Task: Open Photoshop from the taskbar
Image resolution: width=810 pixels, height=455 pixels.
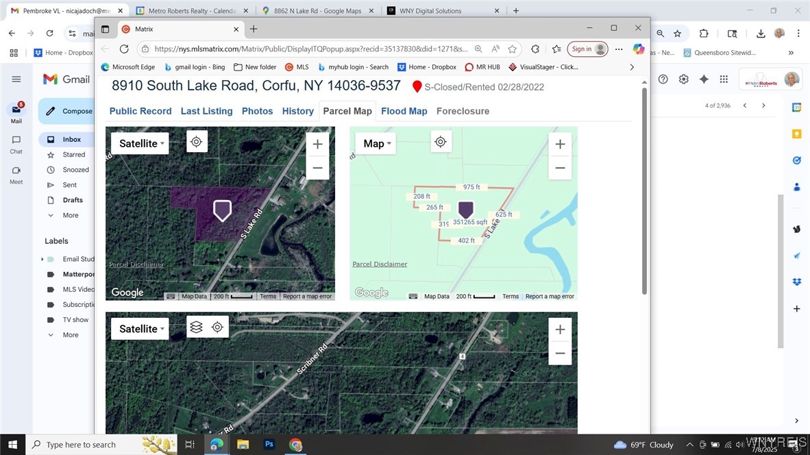Action: coord(269,444)
